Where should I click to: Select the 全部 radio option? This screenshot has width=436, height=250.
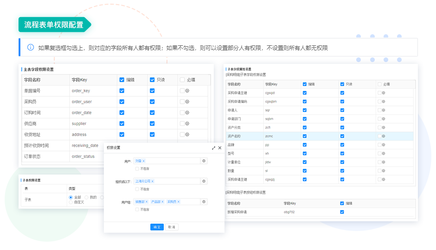coord(71,198)
